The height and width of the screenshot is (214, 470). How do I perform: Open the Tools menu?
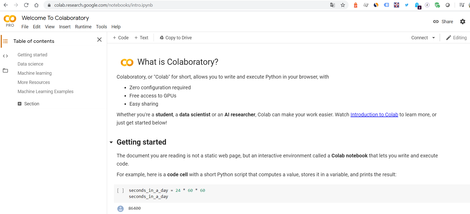101,27
